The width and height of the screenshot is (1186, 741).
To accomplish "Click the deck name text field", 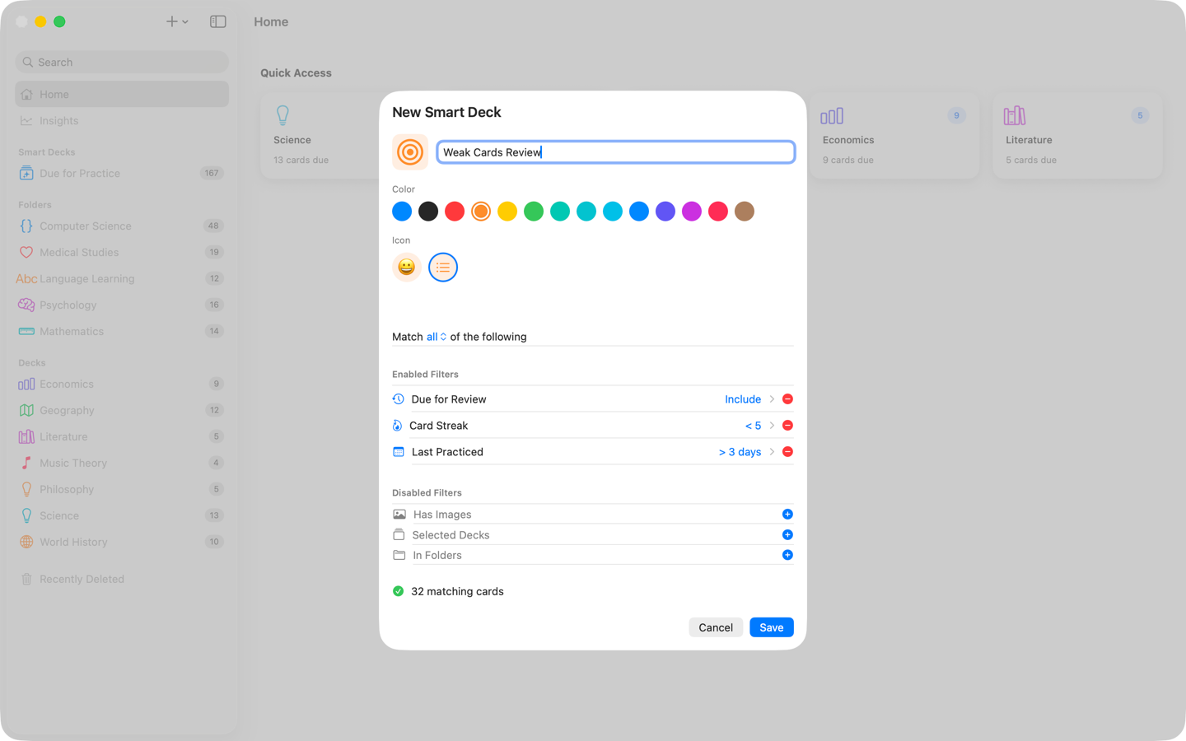I will pyautogui.click(x=615, y=152).
